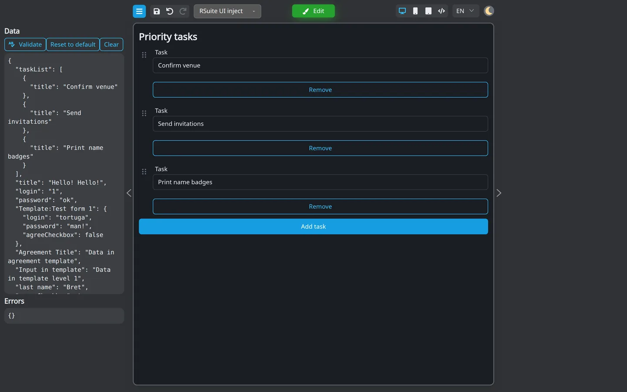Image resolution: width=627 pixels, height=392 pixels.
Task: Remove the Confirm venue task
Action: tap(320, 90)
